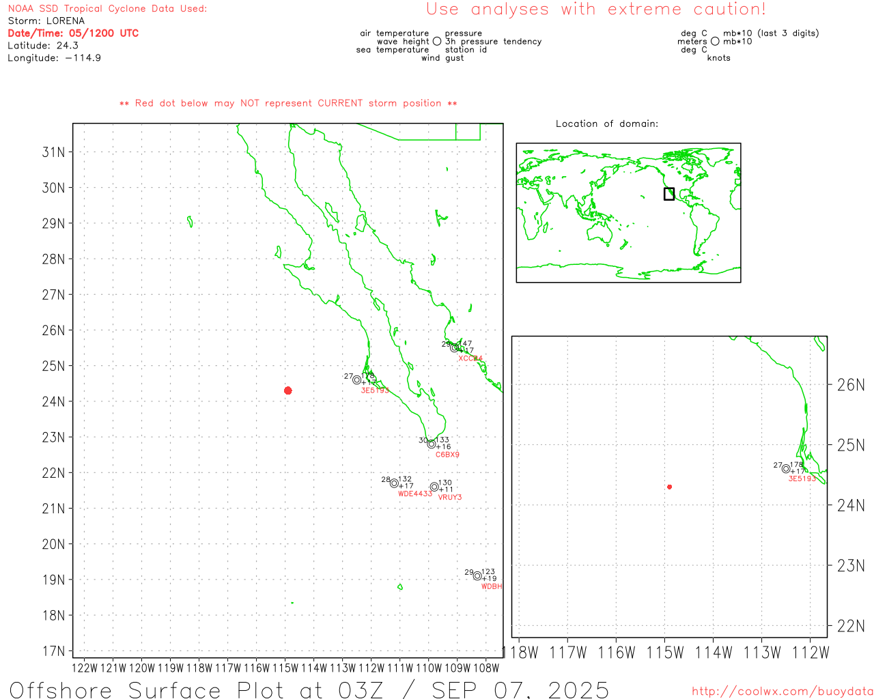874x699 pixels.
Task: Click the 'Longitude: -114.9' text
Action: [55, 58]
